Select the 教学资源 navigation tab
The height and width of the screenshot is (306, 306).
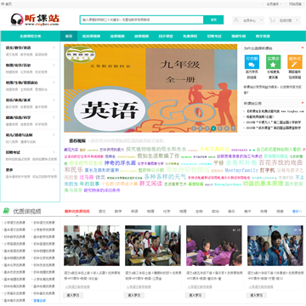coord(263,37)
